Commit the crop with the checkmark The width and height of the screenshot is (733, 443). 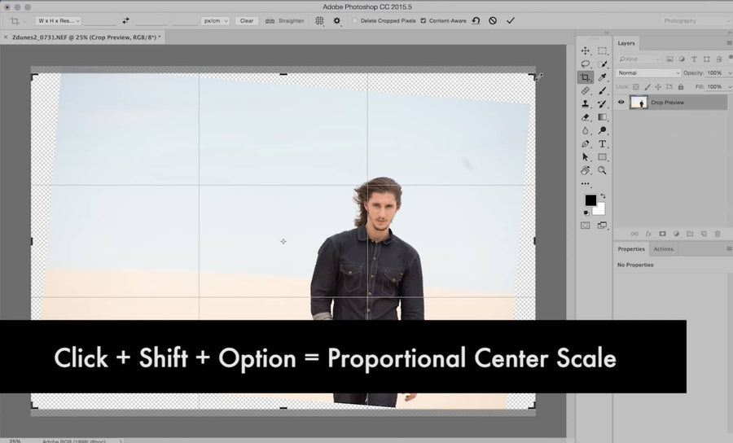pos(511,21)
